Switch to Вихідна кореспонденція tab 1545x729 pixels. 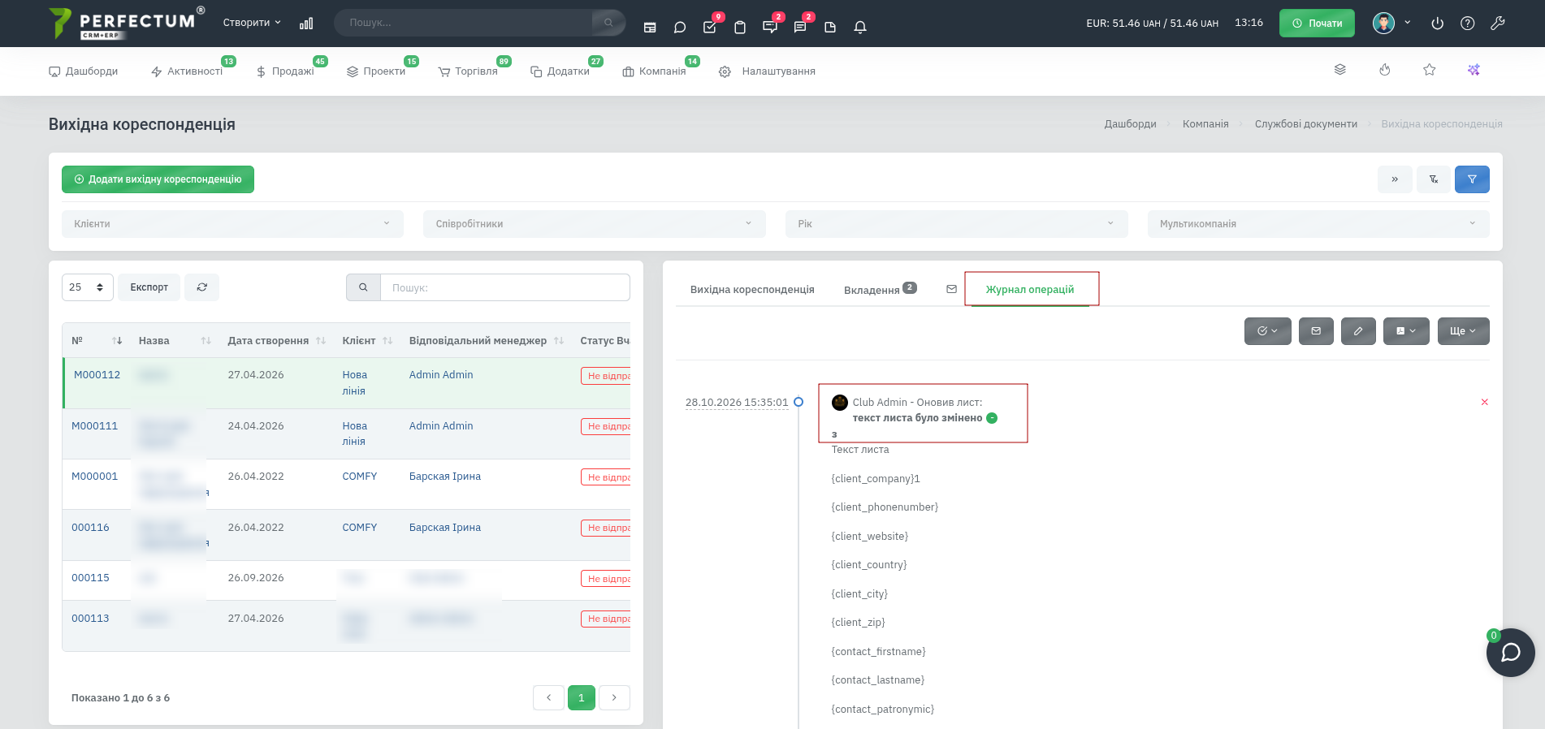click(752, 290)
